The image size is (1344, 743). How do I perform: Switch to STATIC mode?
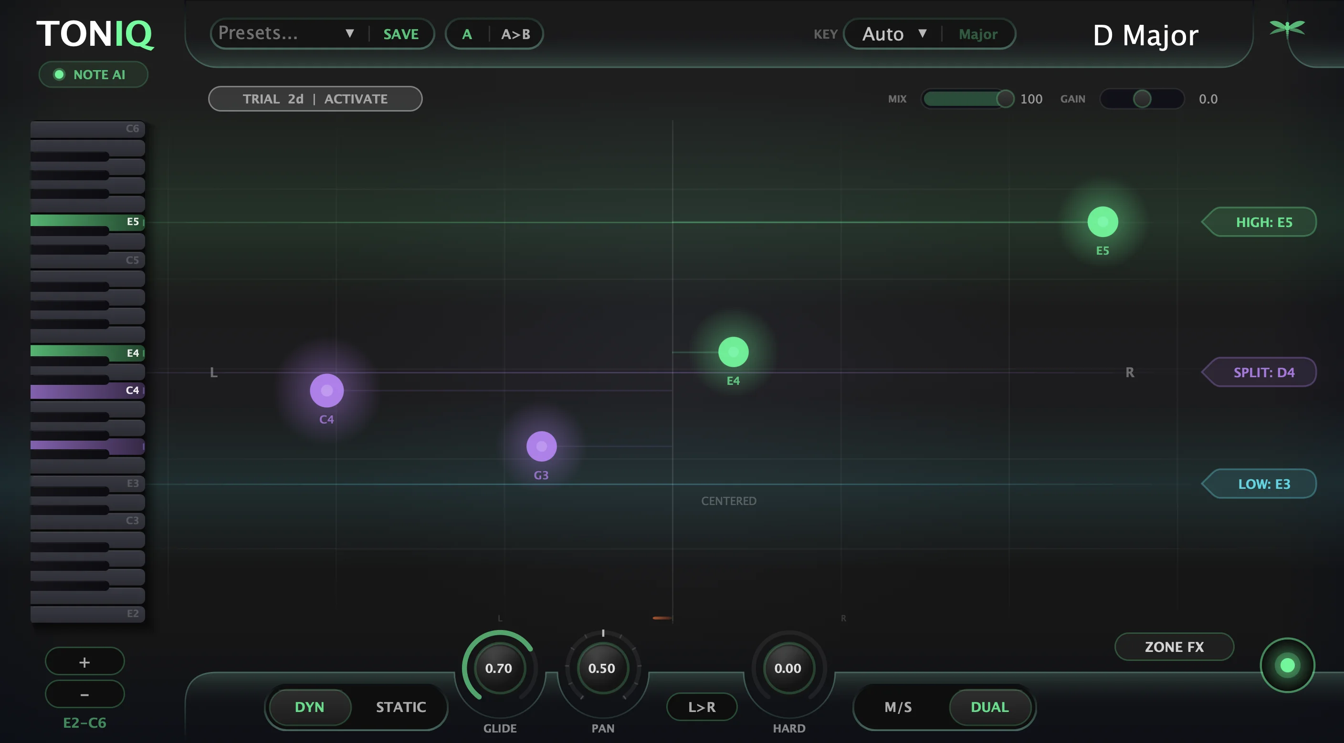(x=401, y=707)
